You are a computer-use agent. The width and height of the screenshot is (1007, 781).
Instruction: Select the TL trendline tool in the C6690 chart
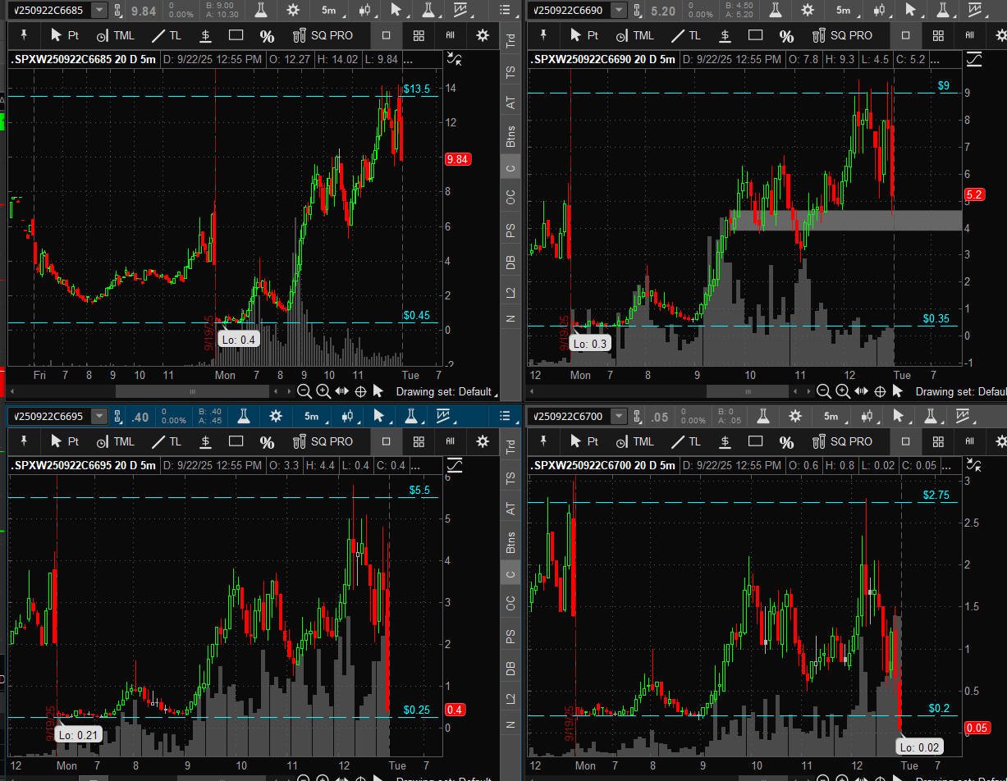pyautogui.click(x=685, y=35)
